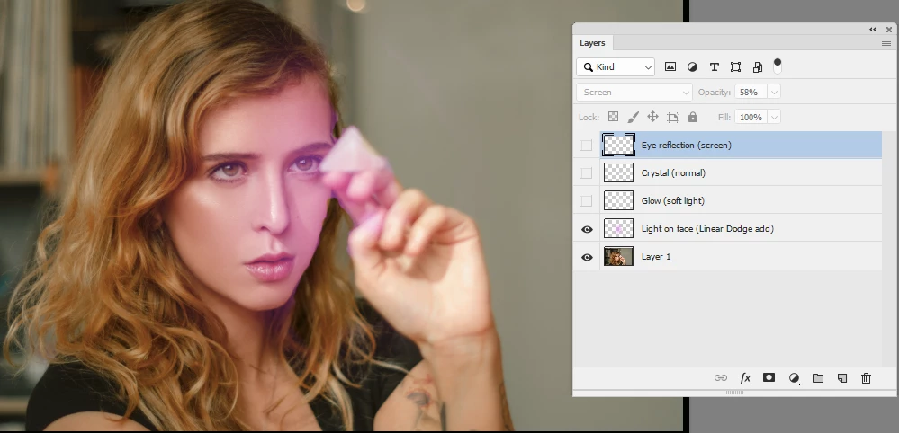Grab the panel bottom resize handle

pyautogui.click(x=734, y=393)
